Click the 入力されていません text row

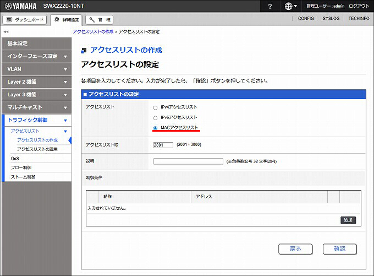click(x=107, y=208)
